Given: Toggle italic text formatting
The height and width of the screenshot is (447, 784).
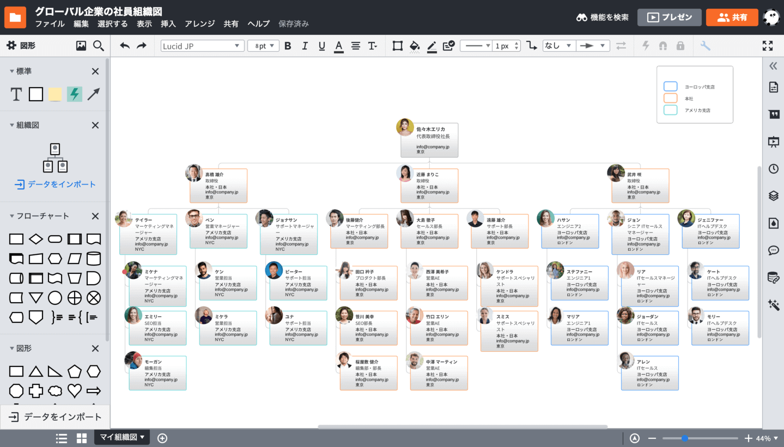Looking at the screenshot, I should click(305, 46).
